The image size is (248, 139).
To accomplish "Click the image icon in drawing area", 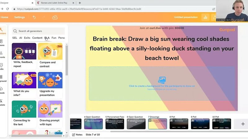I will point(162,80).
